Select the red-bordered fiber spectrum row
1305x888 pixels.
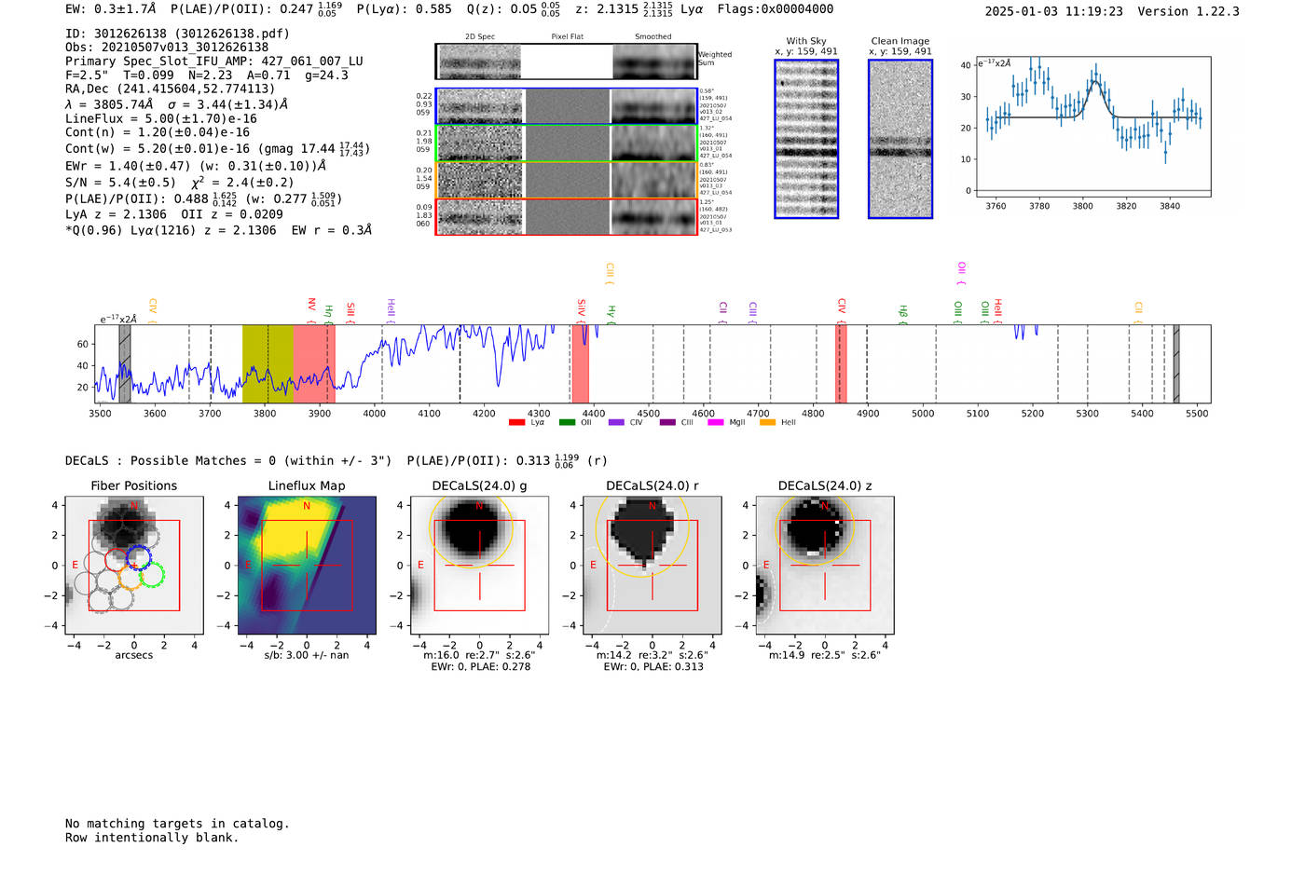click(x=566, y=216)
